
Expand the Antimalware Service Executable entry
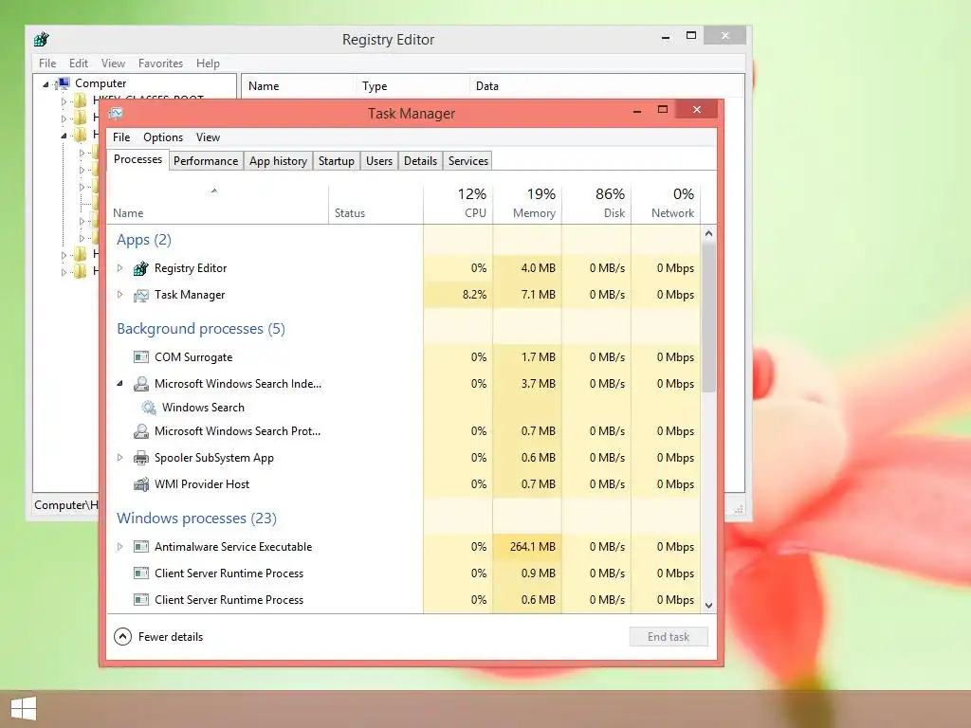click(120, 547)
